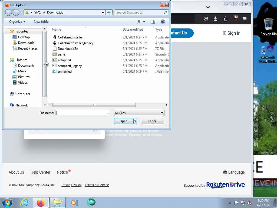Select the Downloads.7z file icon
Image resolution: width=277 pixels, height=208 pixels.
click(x=55, y=49)
